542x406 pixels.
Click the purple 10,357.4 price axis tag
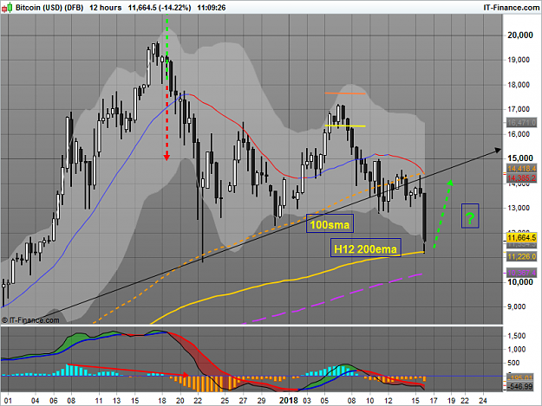click(522, 273)
